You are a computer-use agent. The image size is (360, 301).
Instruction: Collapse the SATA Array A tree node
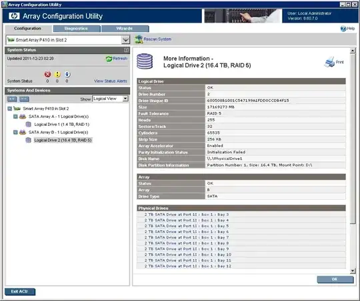click(x=15, y=117)
